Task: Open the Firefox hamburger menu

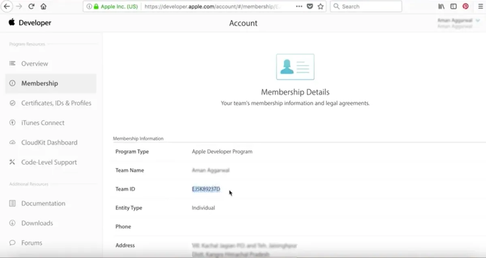Action: [480, 6]
